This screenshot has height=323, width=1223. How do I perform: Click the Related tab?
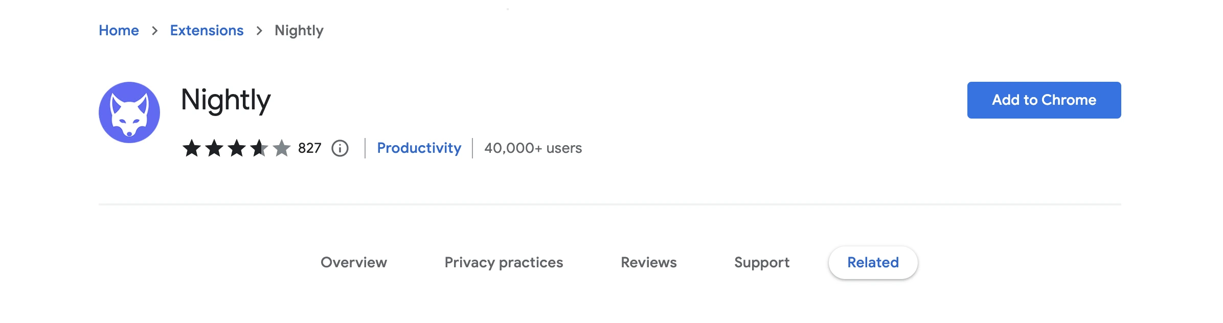873,263
